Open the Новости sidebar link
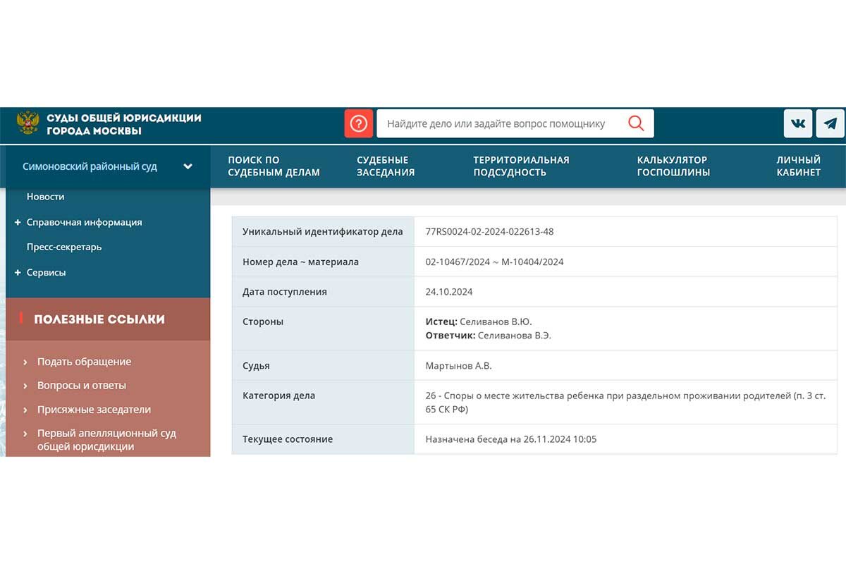This screenshot has width=846, height=564. point(45,197)
